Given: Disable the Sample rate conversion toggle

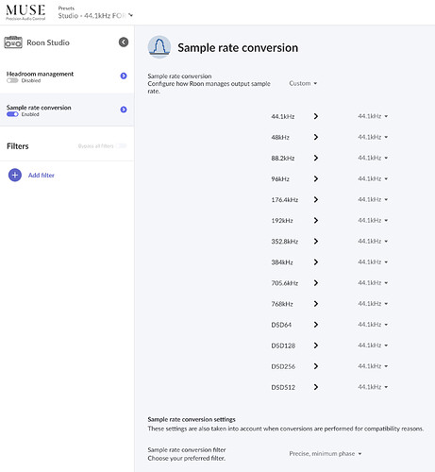Looking at the screenshot, I should click(x=12, y=114).
